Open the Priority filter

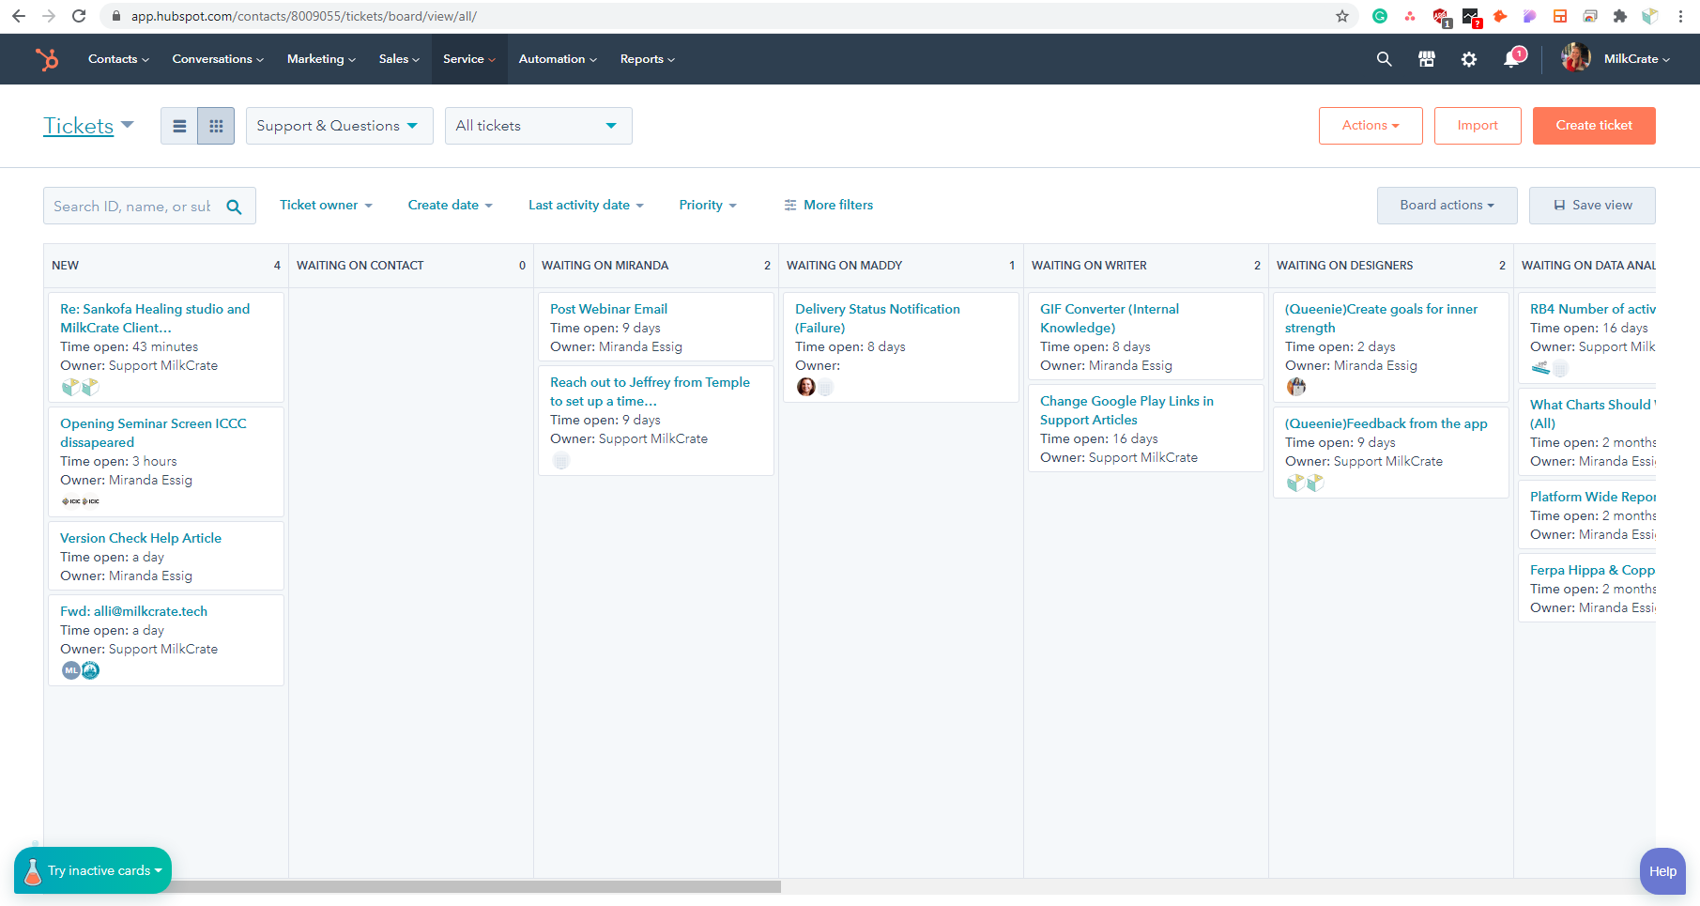click(708, 205)
